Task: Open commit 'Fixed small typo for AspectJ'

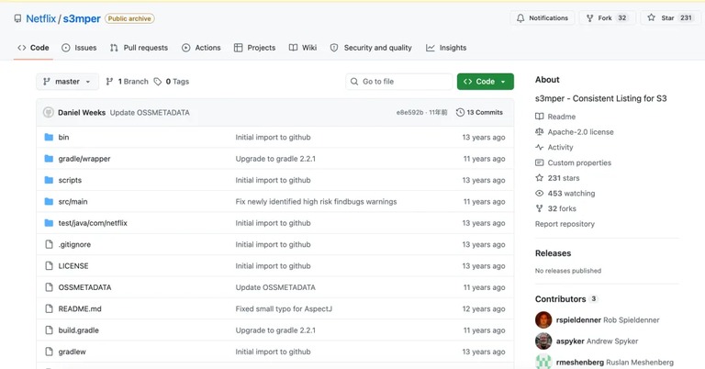Action: tap(284, 308)
